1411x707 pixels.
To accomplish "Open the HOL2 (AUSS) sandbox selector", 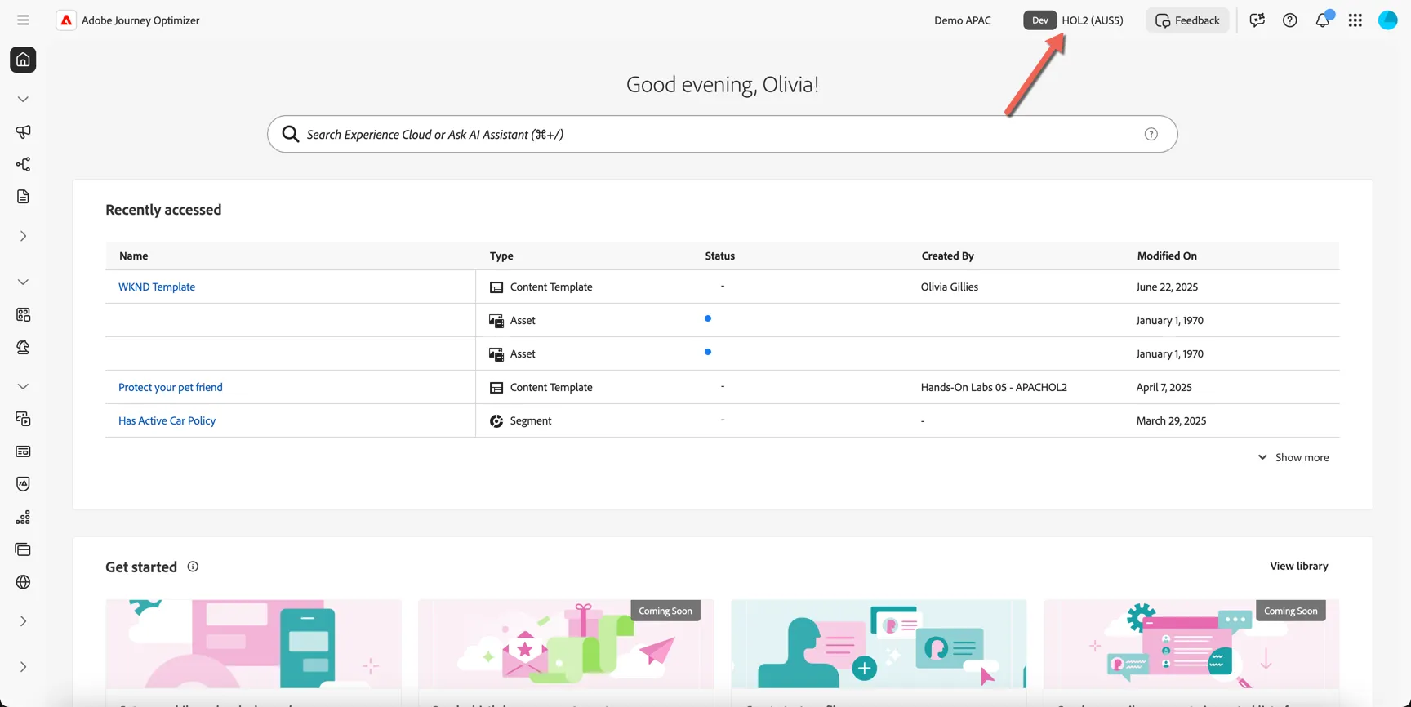I will 1074,20.
